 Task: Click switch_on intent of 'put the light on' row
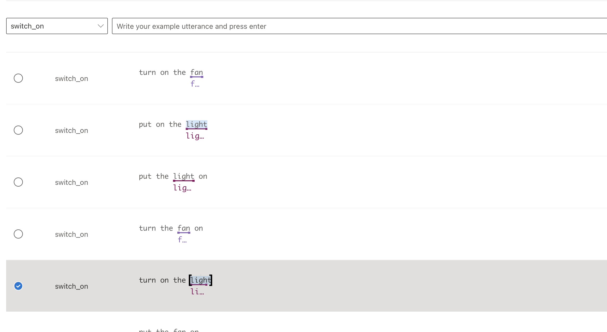tap(71, 183)
